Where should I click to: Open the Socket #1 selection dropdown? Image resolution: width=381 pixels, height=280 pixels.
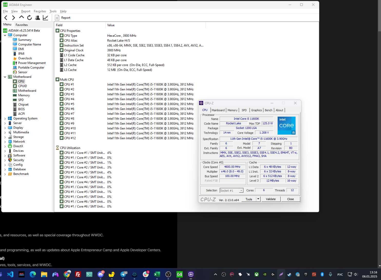231,191
